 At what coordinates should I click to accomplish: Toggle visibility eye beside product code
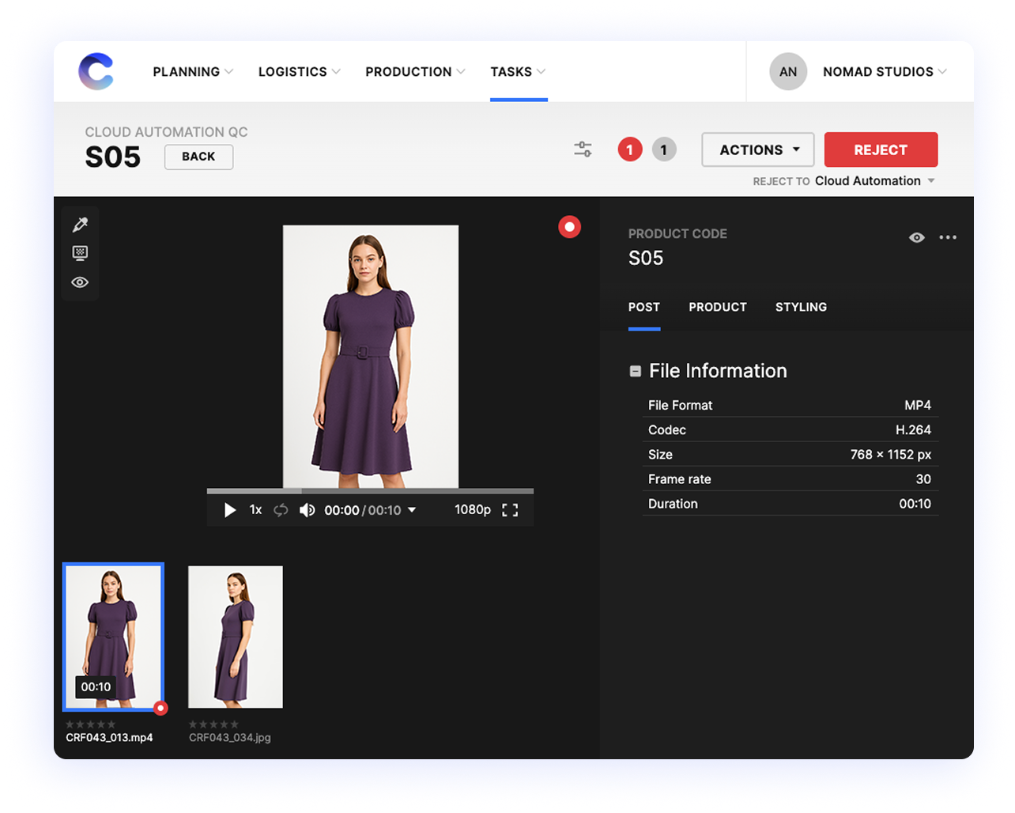pyautogui.click(x=917, y=238)
